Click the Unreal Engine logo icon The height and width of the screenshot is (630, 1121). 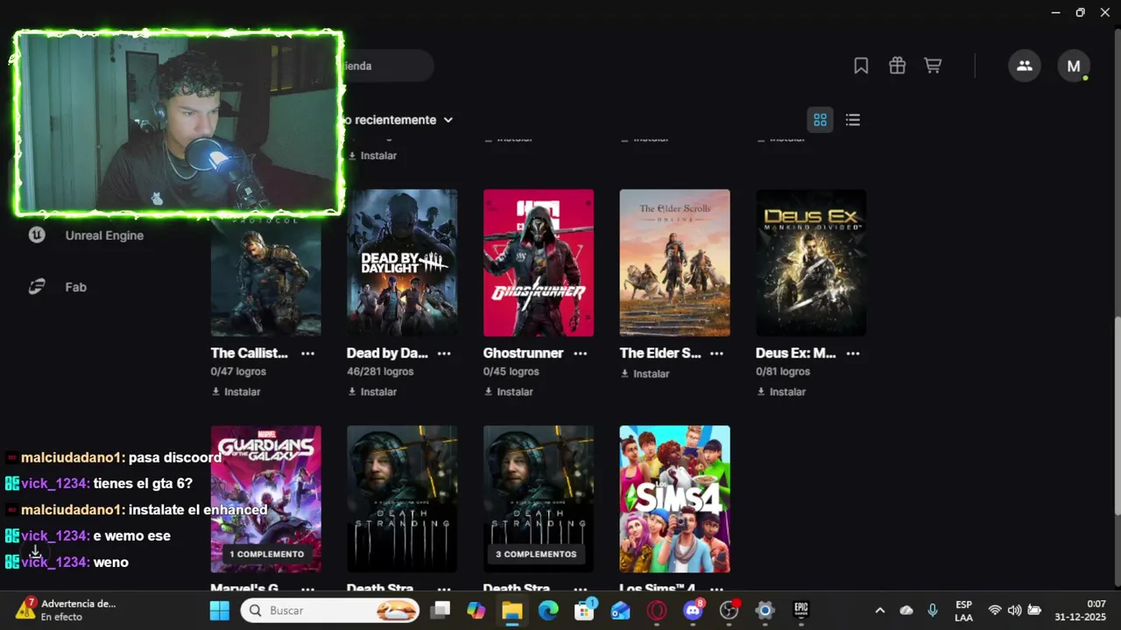37,235
